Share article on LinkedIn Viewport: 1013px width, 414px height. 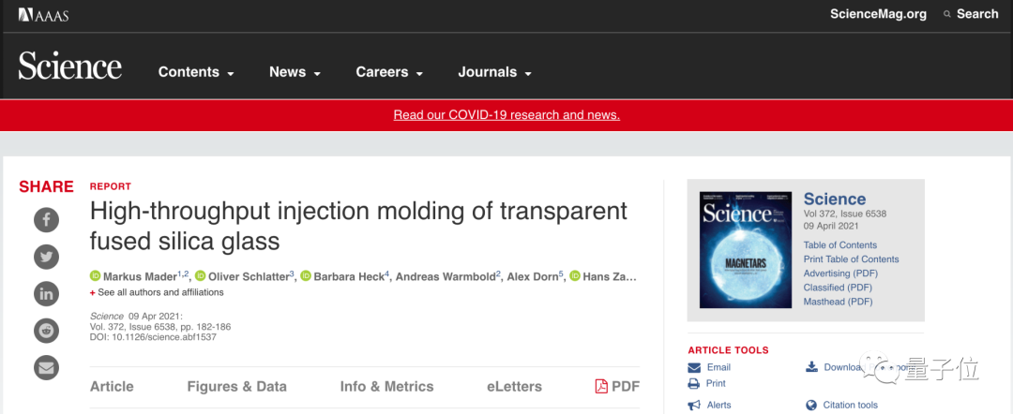pyautogui.click(x=47, y=293)
